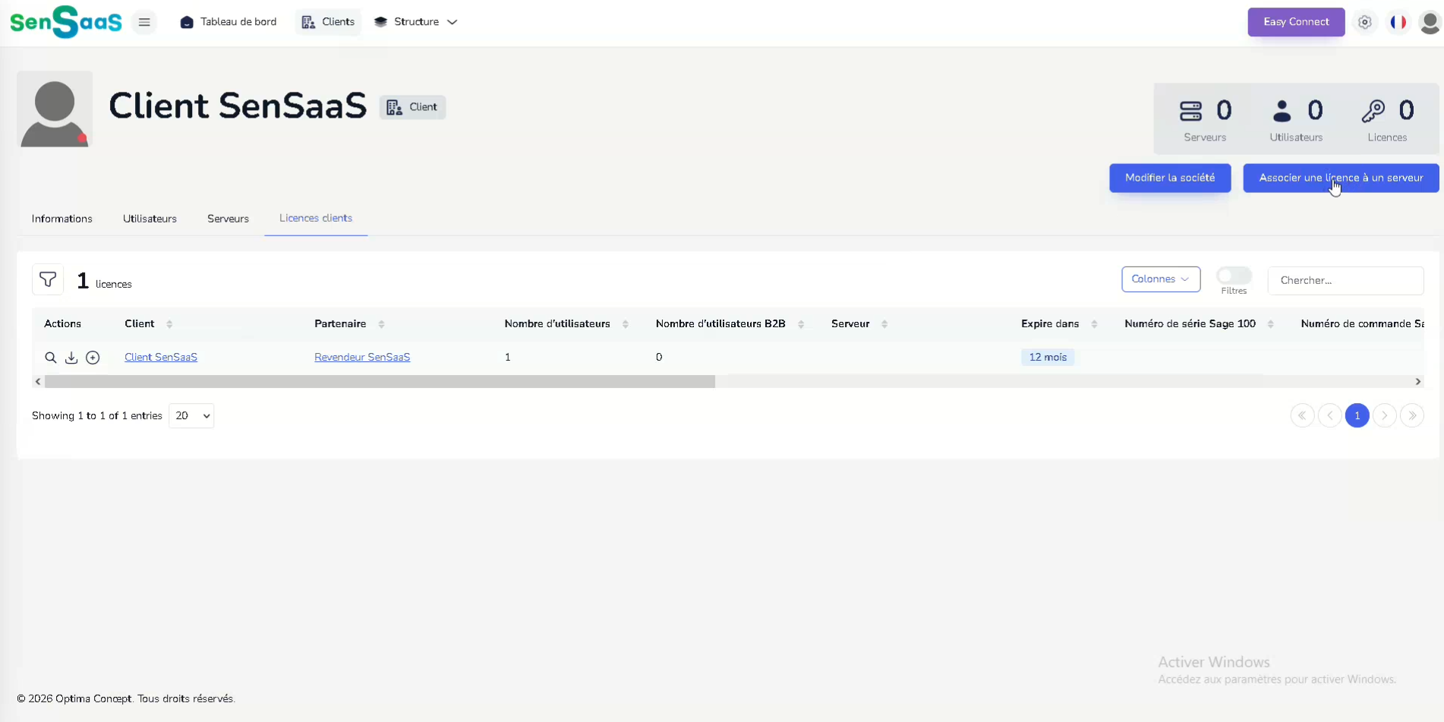1444x722 pixels.
Task: Open the filter funnel icon
Action: click(48, 279)
